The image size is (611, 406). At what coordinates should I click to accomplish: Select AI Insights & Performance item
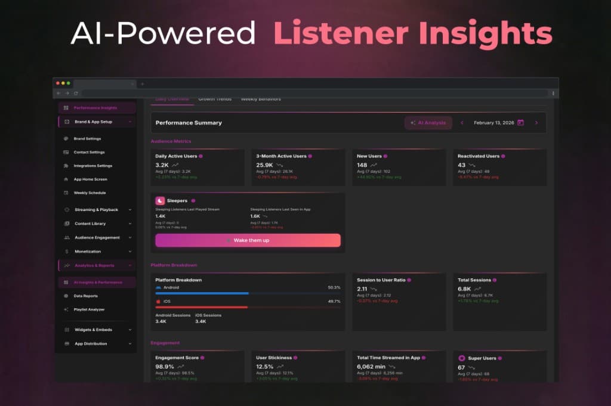coord(97,282)
